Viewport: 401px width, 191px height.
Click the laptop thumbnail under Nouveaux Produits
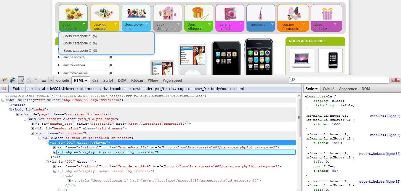(302, 60)
